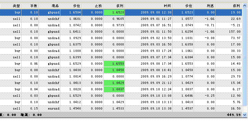Click the 利息 column header
Screen dimensions: 248x123
tap(205, 6)
